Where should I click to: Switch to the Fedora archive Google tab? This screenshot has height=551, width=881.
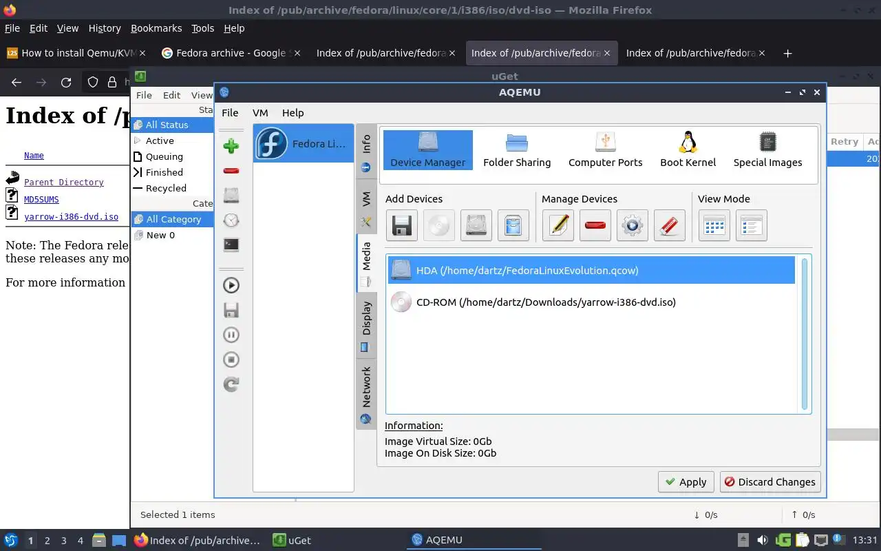pos(231,53)
